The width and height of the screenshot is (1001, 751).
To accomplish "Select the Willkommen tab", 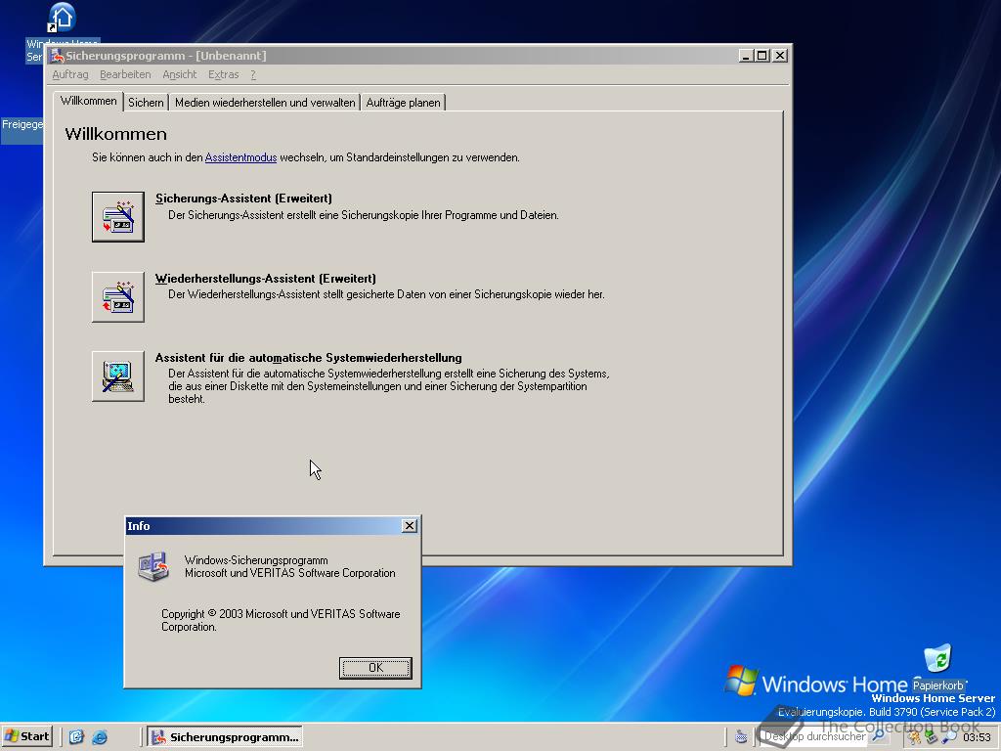I will pyautogui.click(x=89, y=101).
